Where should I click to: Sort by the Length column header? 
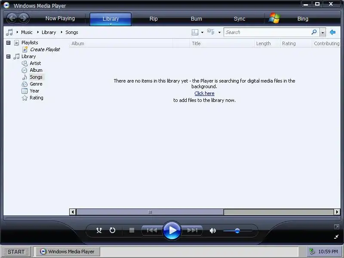point(267,43)
